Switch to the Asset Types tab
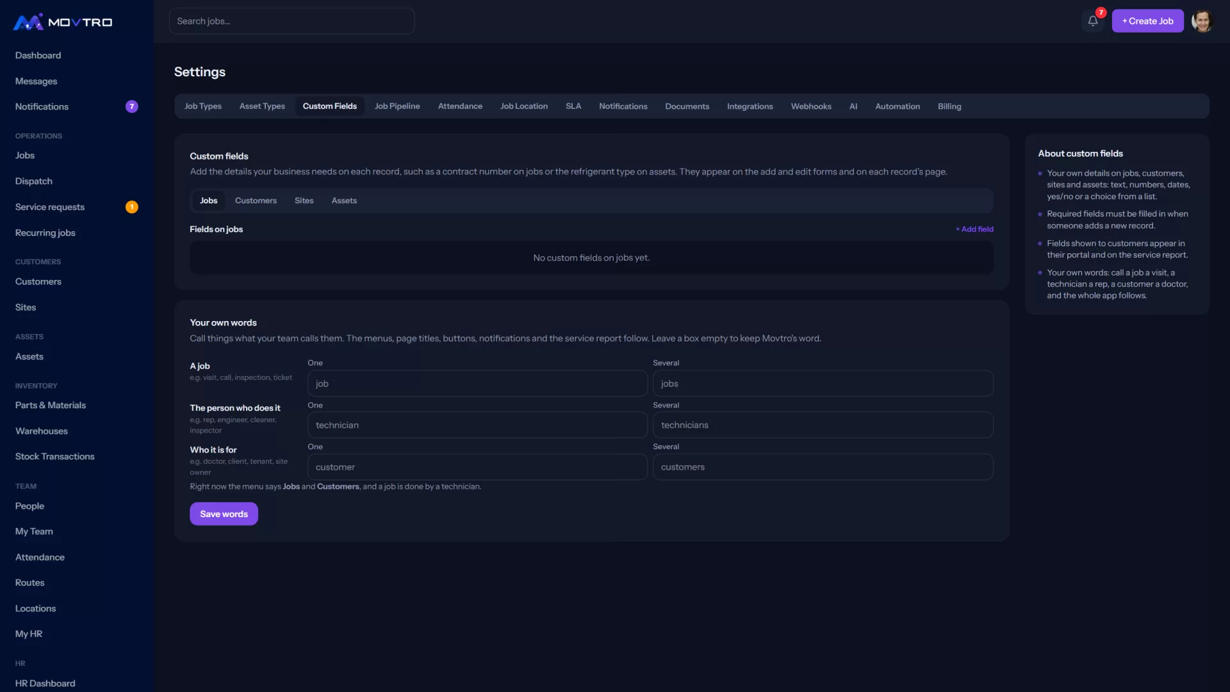 262,106
